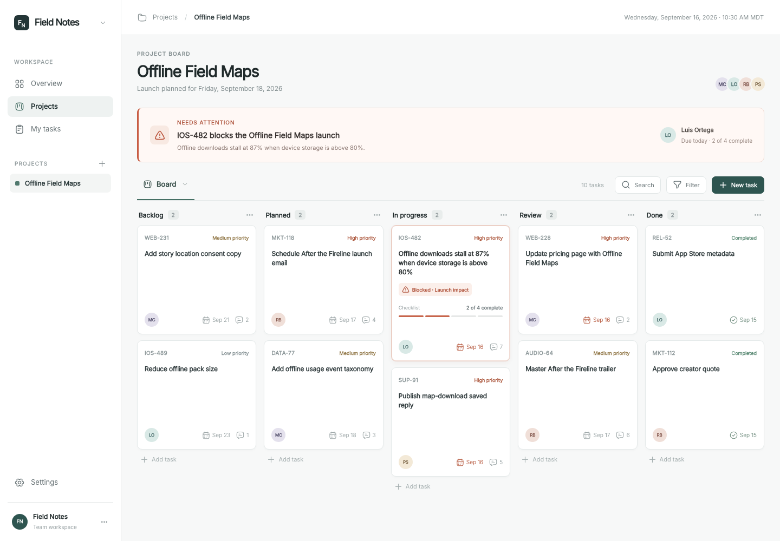This screenshot has width=780, height=541.
Task: Click the completed check icon on REL-52
Action: (x=733, y=320)
